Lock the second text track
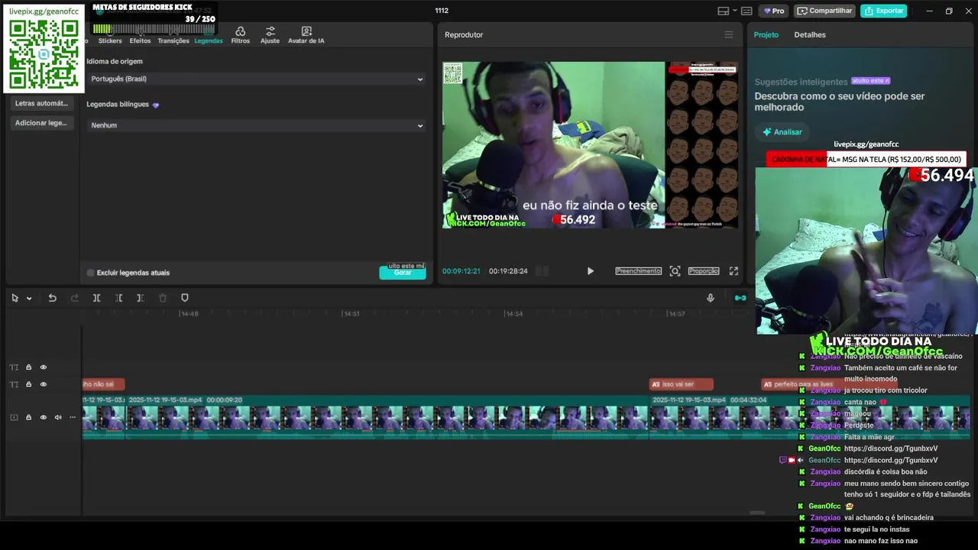Viewport: 978px width, 550px height. pyautogui.click(x=28, y=384)
